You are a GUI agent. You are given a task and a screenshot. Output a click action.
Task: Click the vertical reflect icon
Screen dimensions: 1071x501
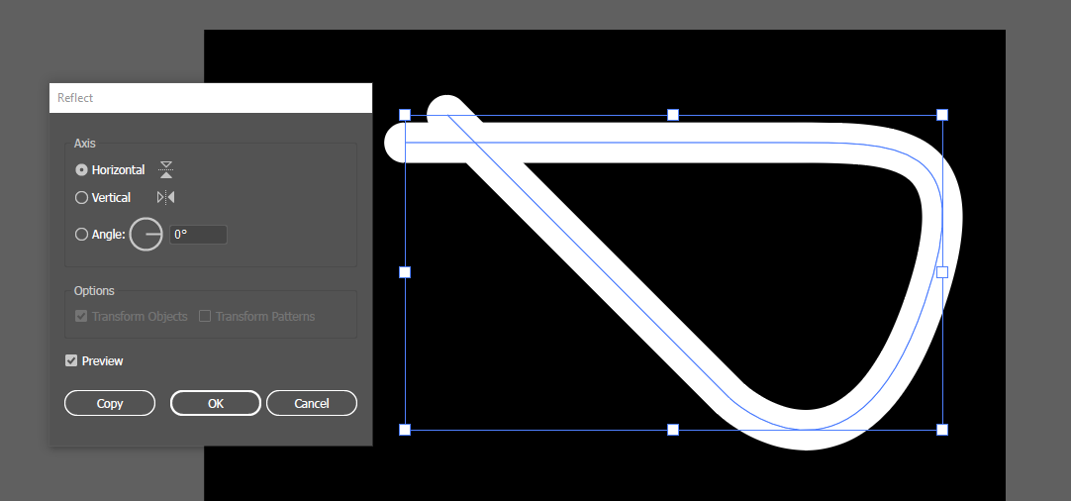[x=166, y=198]
